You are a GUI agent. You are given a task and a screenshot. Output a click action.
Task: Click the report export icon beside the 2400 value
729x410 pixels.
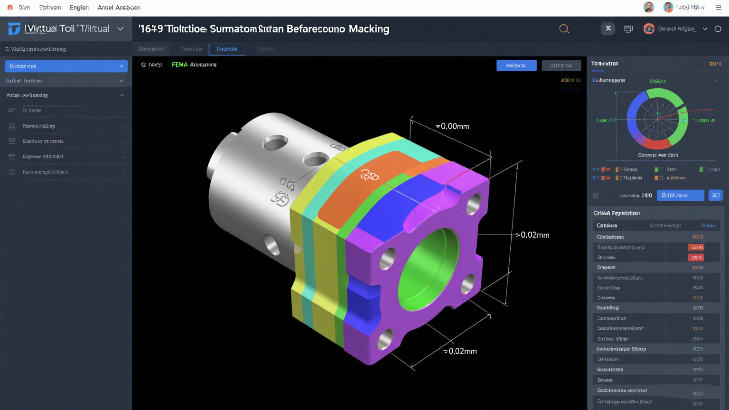pyautogui.click(x=595, y=195)
